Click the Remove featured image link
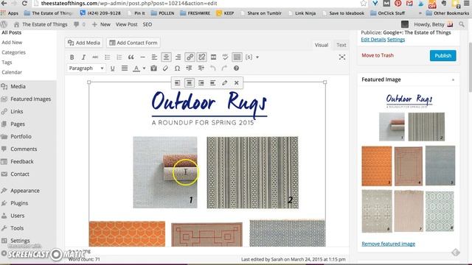The width and height of the screenshot is (472, 265). (x=389, y=244)
